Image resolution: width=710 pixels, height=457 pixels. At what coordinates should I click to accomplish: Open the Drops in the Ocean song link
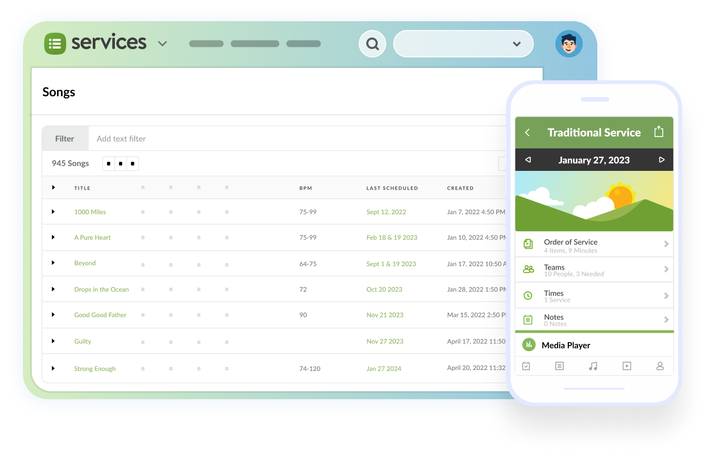(x=101, y=290)
